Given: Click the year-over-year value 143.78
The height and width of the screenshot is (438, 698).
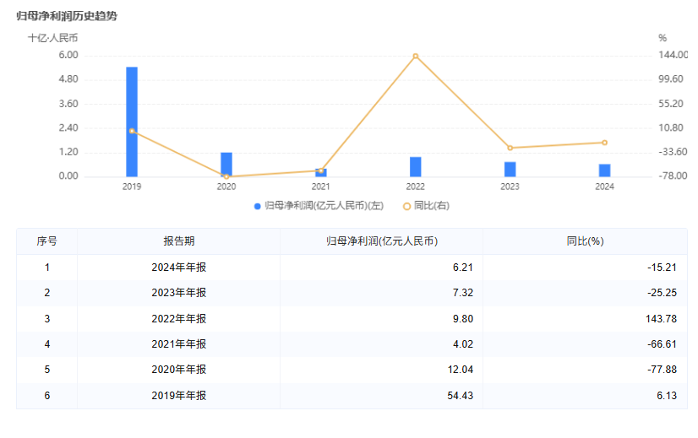Looking at the screenshot, I should [x=661, y=319].
